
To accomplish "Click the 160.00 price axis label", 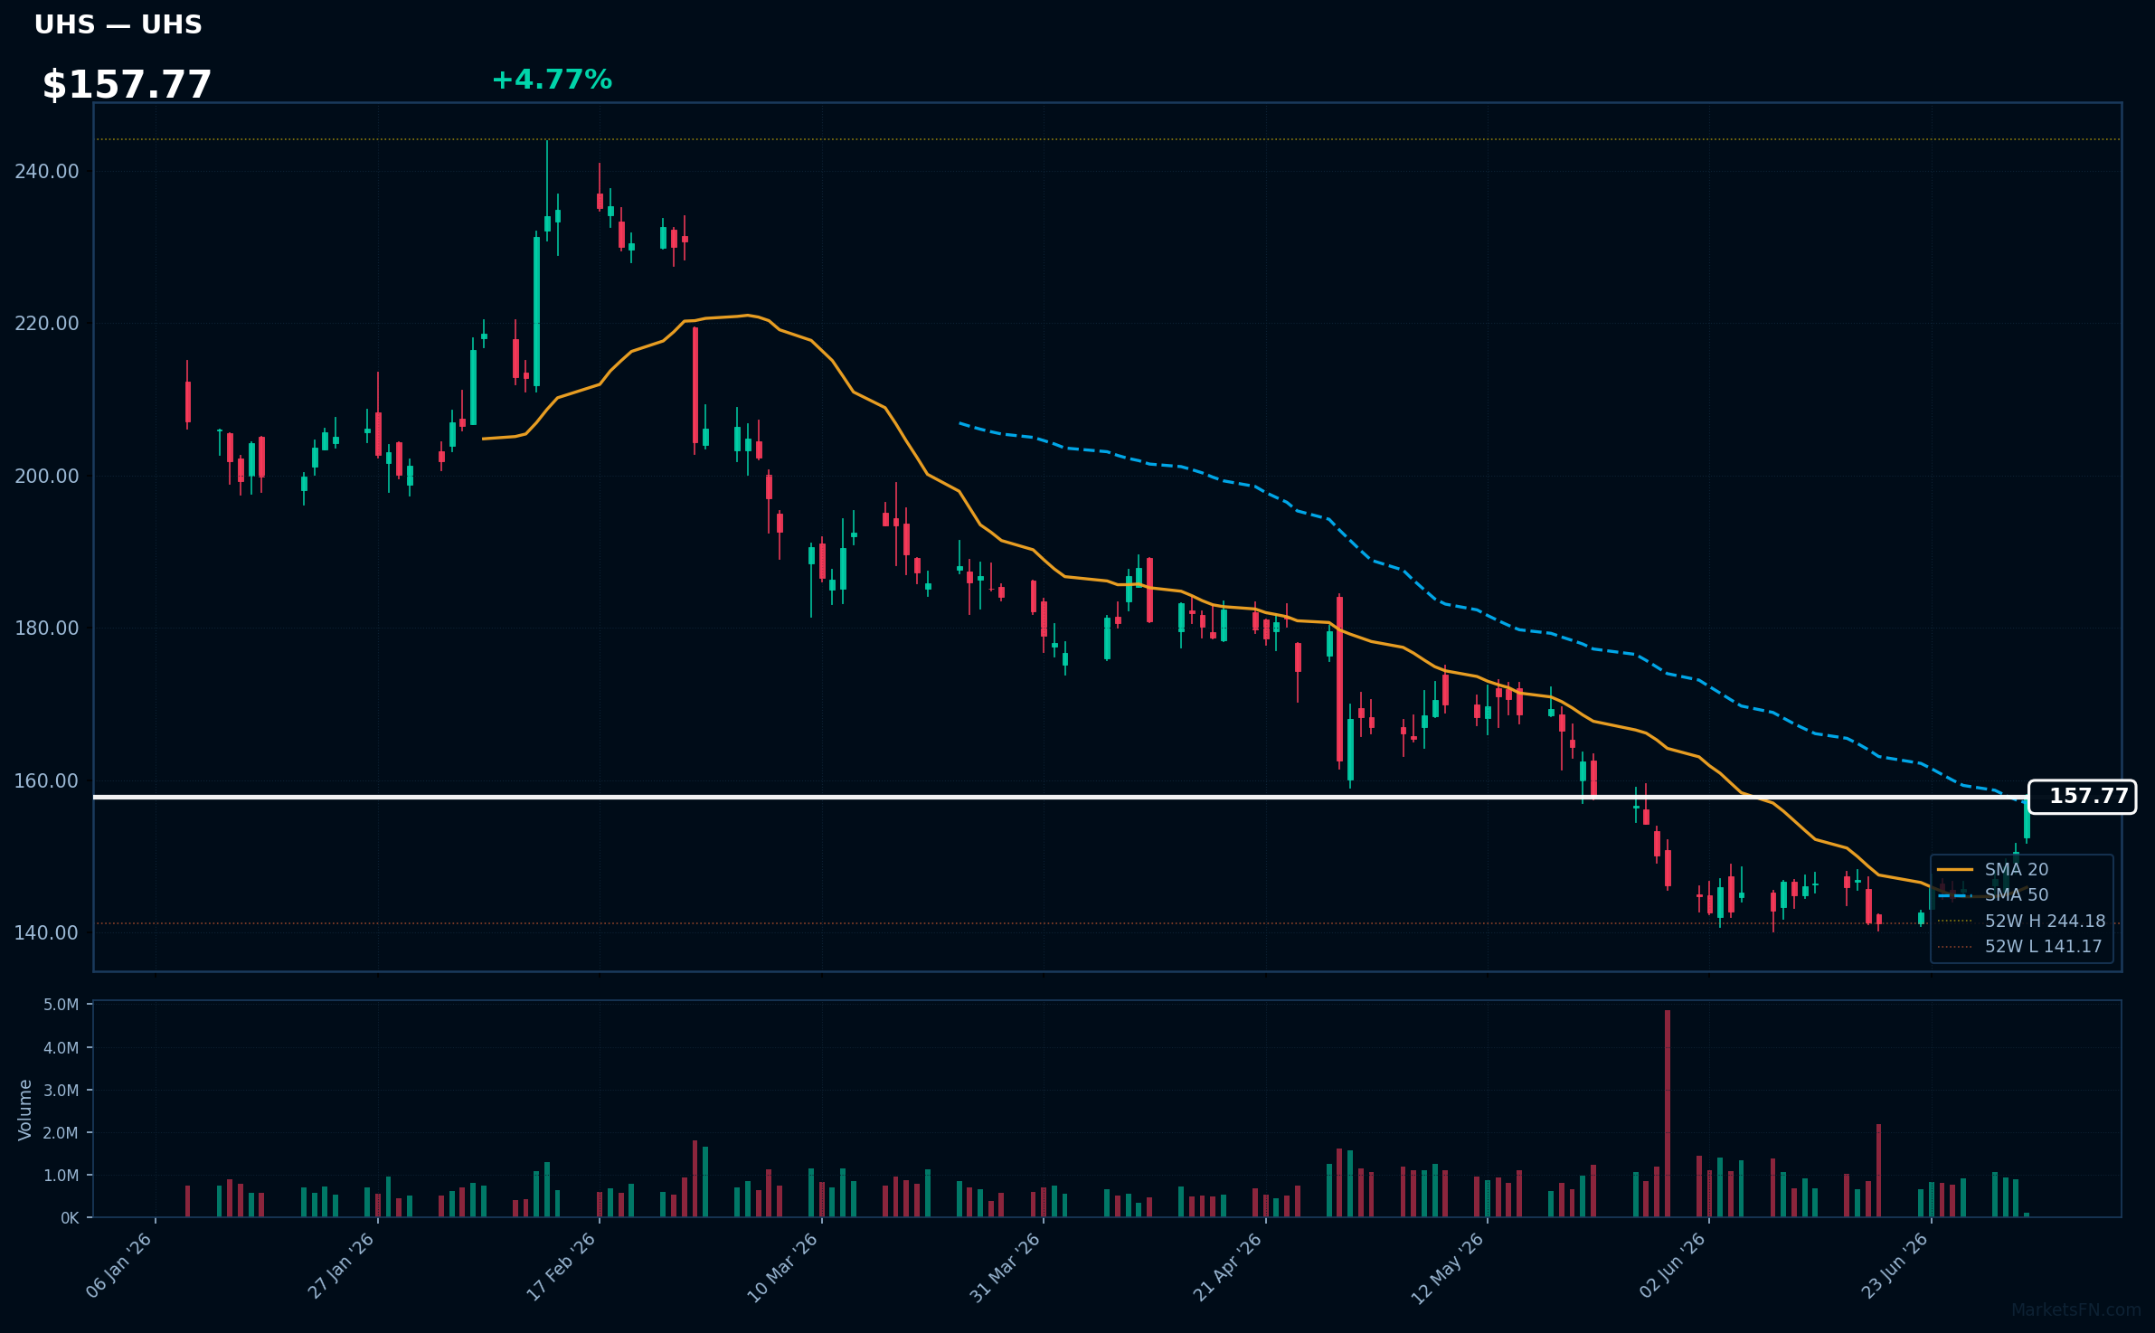I will 47,781.
